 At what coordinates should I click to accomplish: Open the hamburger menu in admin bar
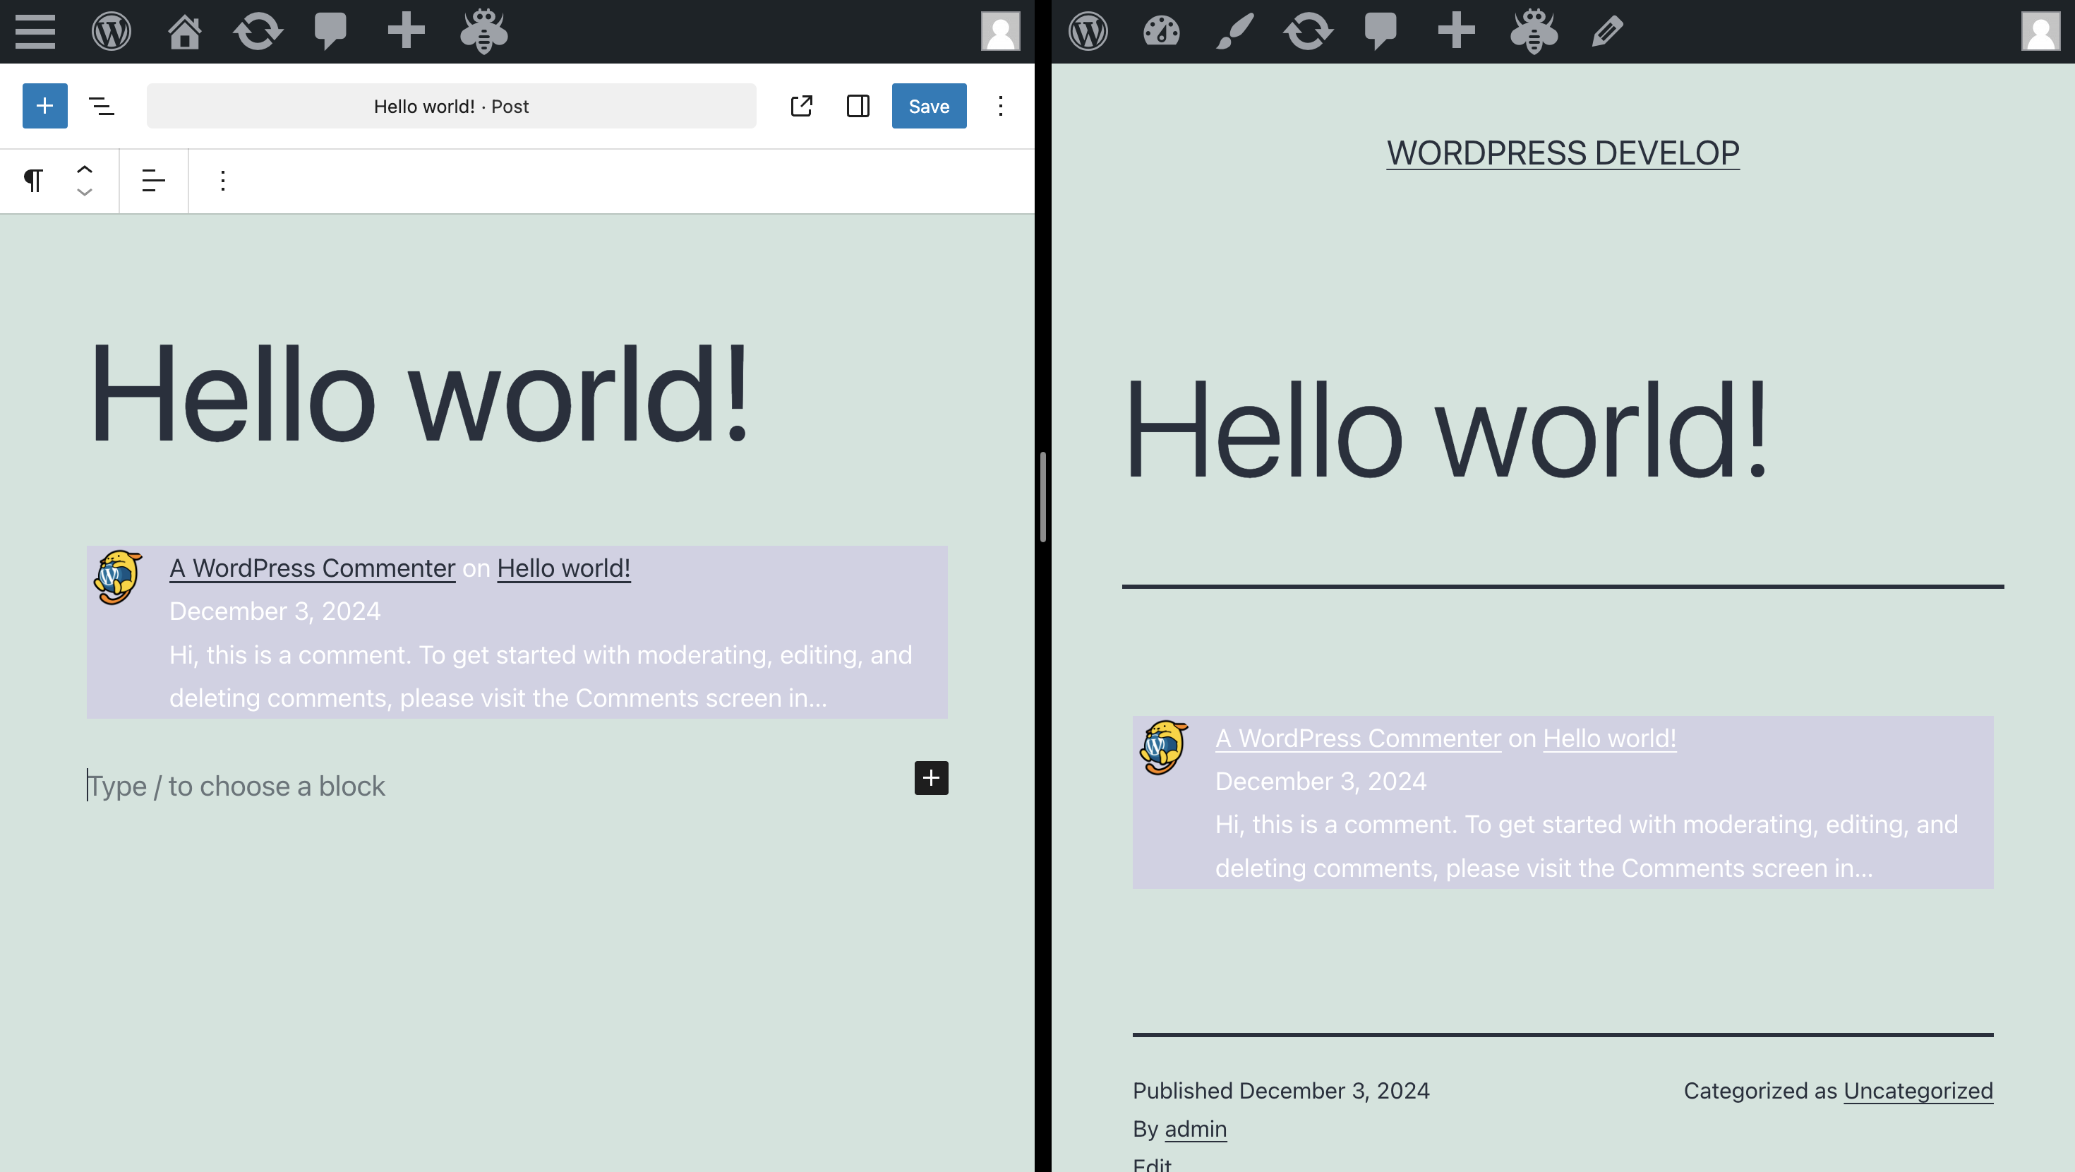35,32
